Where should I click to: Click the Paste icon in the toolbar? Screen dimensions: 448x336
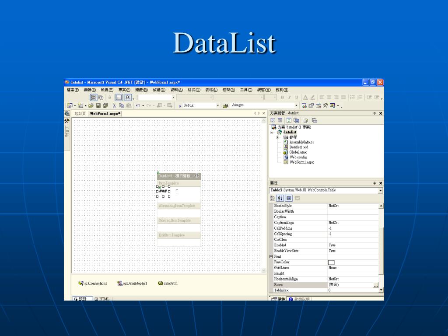pos(129,105)
